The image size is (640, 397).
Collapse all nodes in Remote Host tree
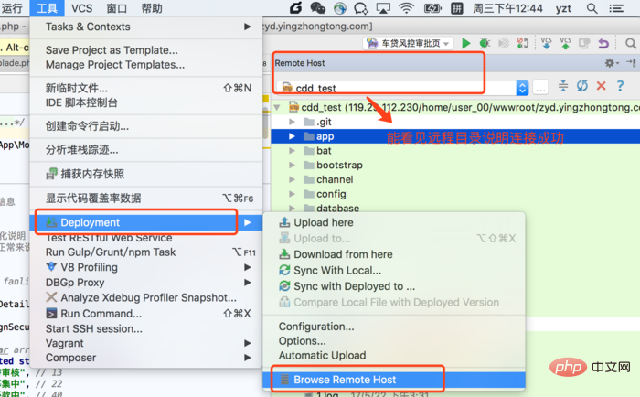tap(563, 86)
